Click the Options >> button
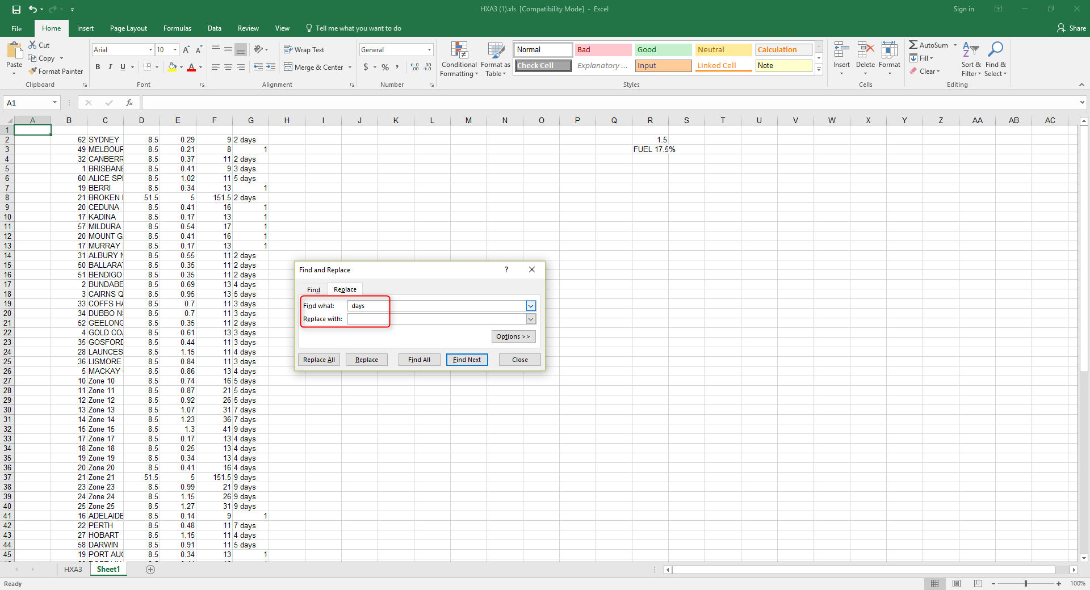The image size is (1090, 590). pyautogui.click(x=513, y=336)
